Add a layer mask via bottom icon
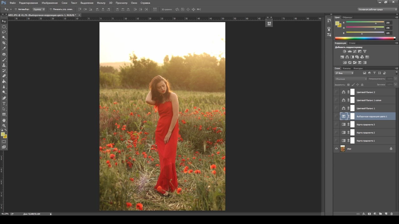This screenshot has height=224, width=399. [369, 214]
